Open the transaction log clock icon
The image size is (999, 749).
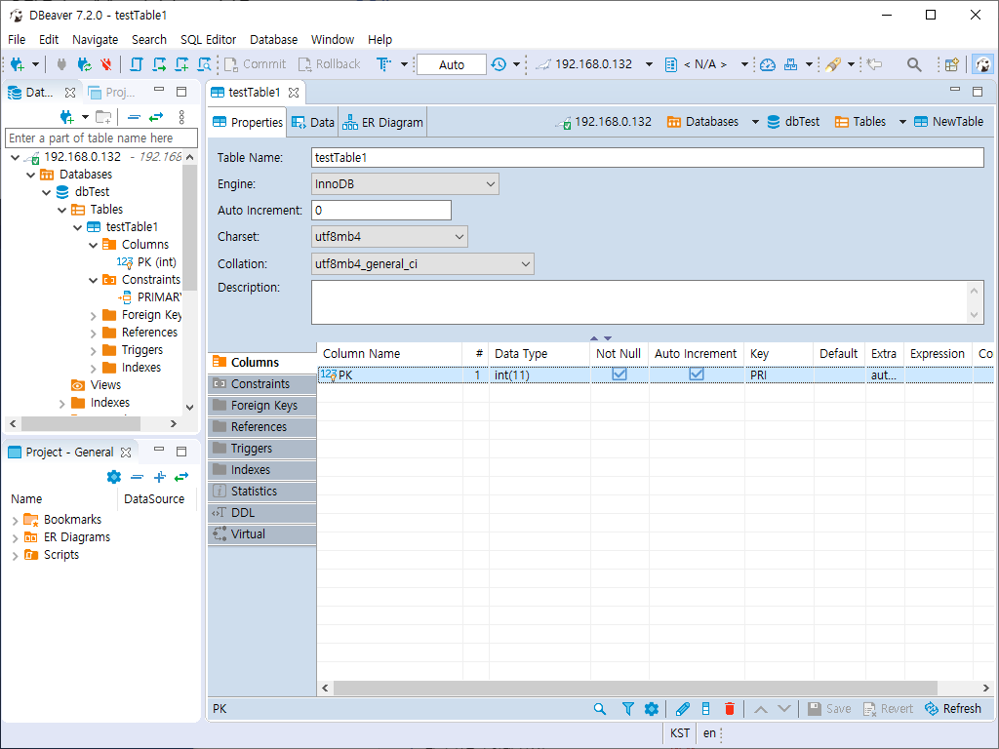(x=499, y=64)
